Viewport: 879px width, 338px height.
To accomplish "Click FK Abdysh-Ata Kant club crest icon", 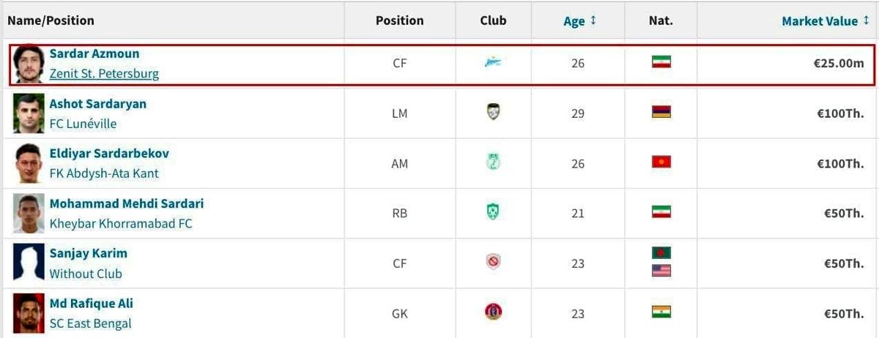I will (493, 162).
